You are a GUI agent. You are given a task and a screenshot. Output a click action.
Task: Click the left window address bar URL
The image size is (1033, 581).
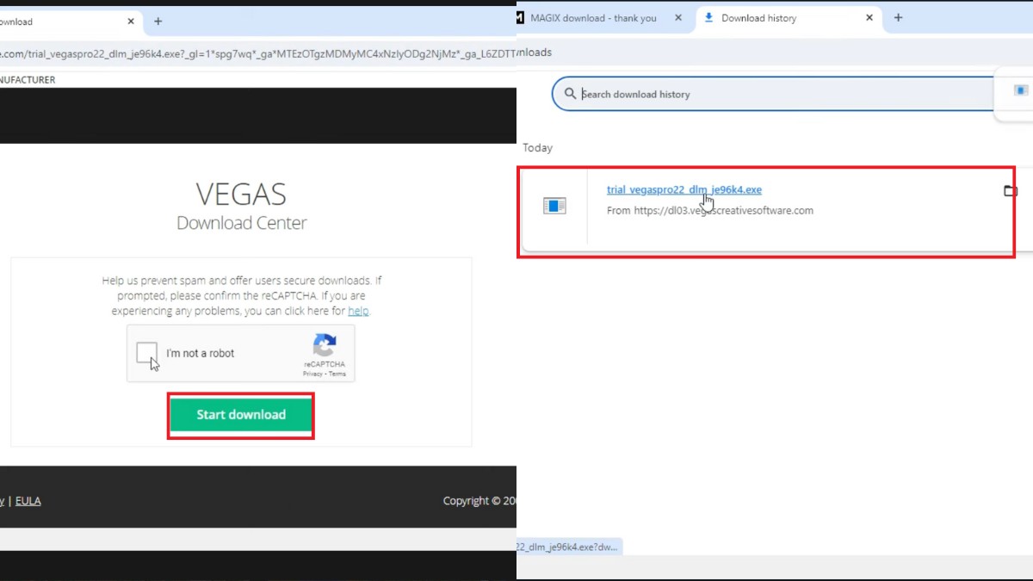(258, 53)
